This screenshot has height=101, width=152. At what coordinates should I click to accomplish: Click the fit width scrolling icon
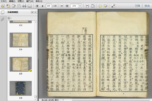(x=87, y=6)
